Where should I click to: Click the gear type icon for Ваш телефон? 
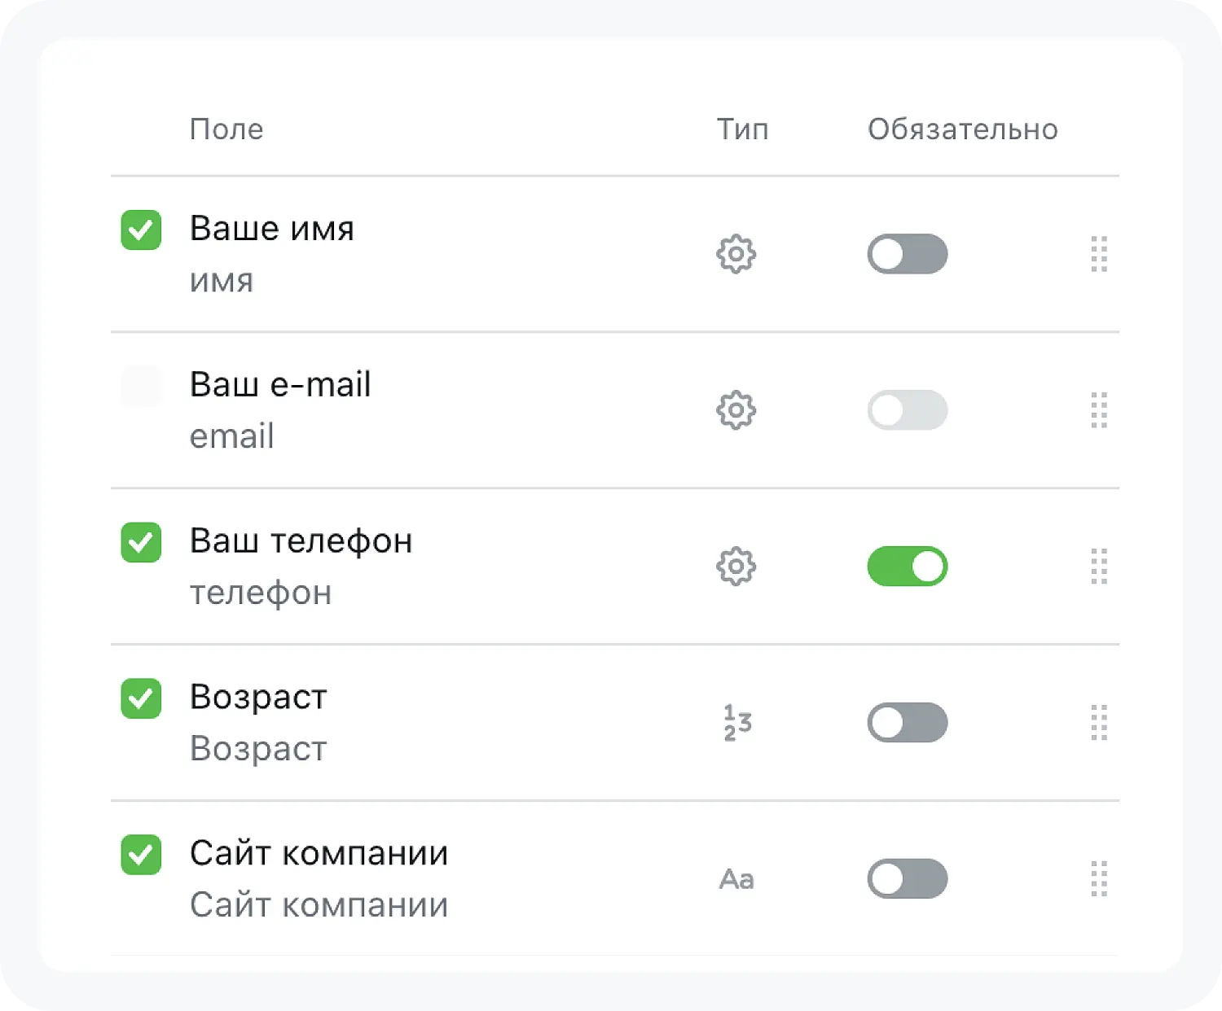point(736,567)
